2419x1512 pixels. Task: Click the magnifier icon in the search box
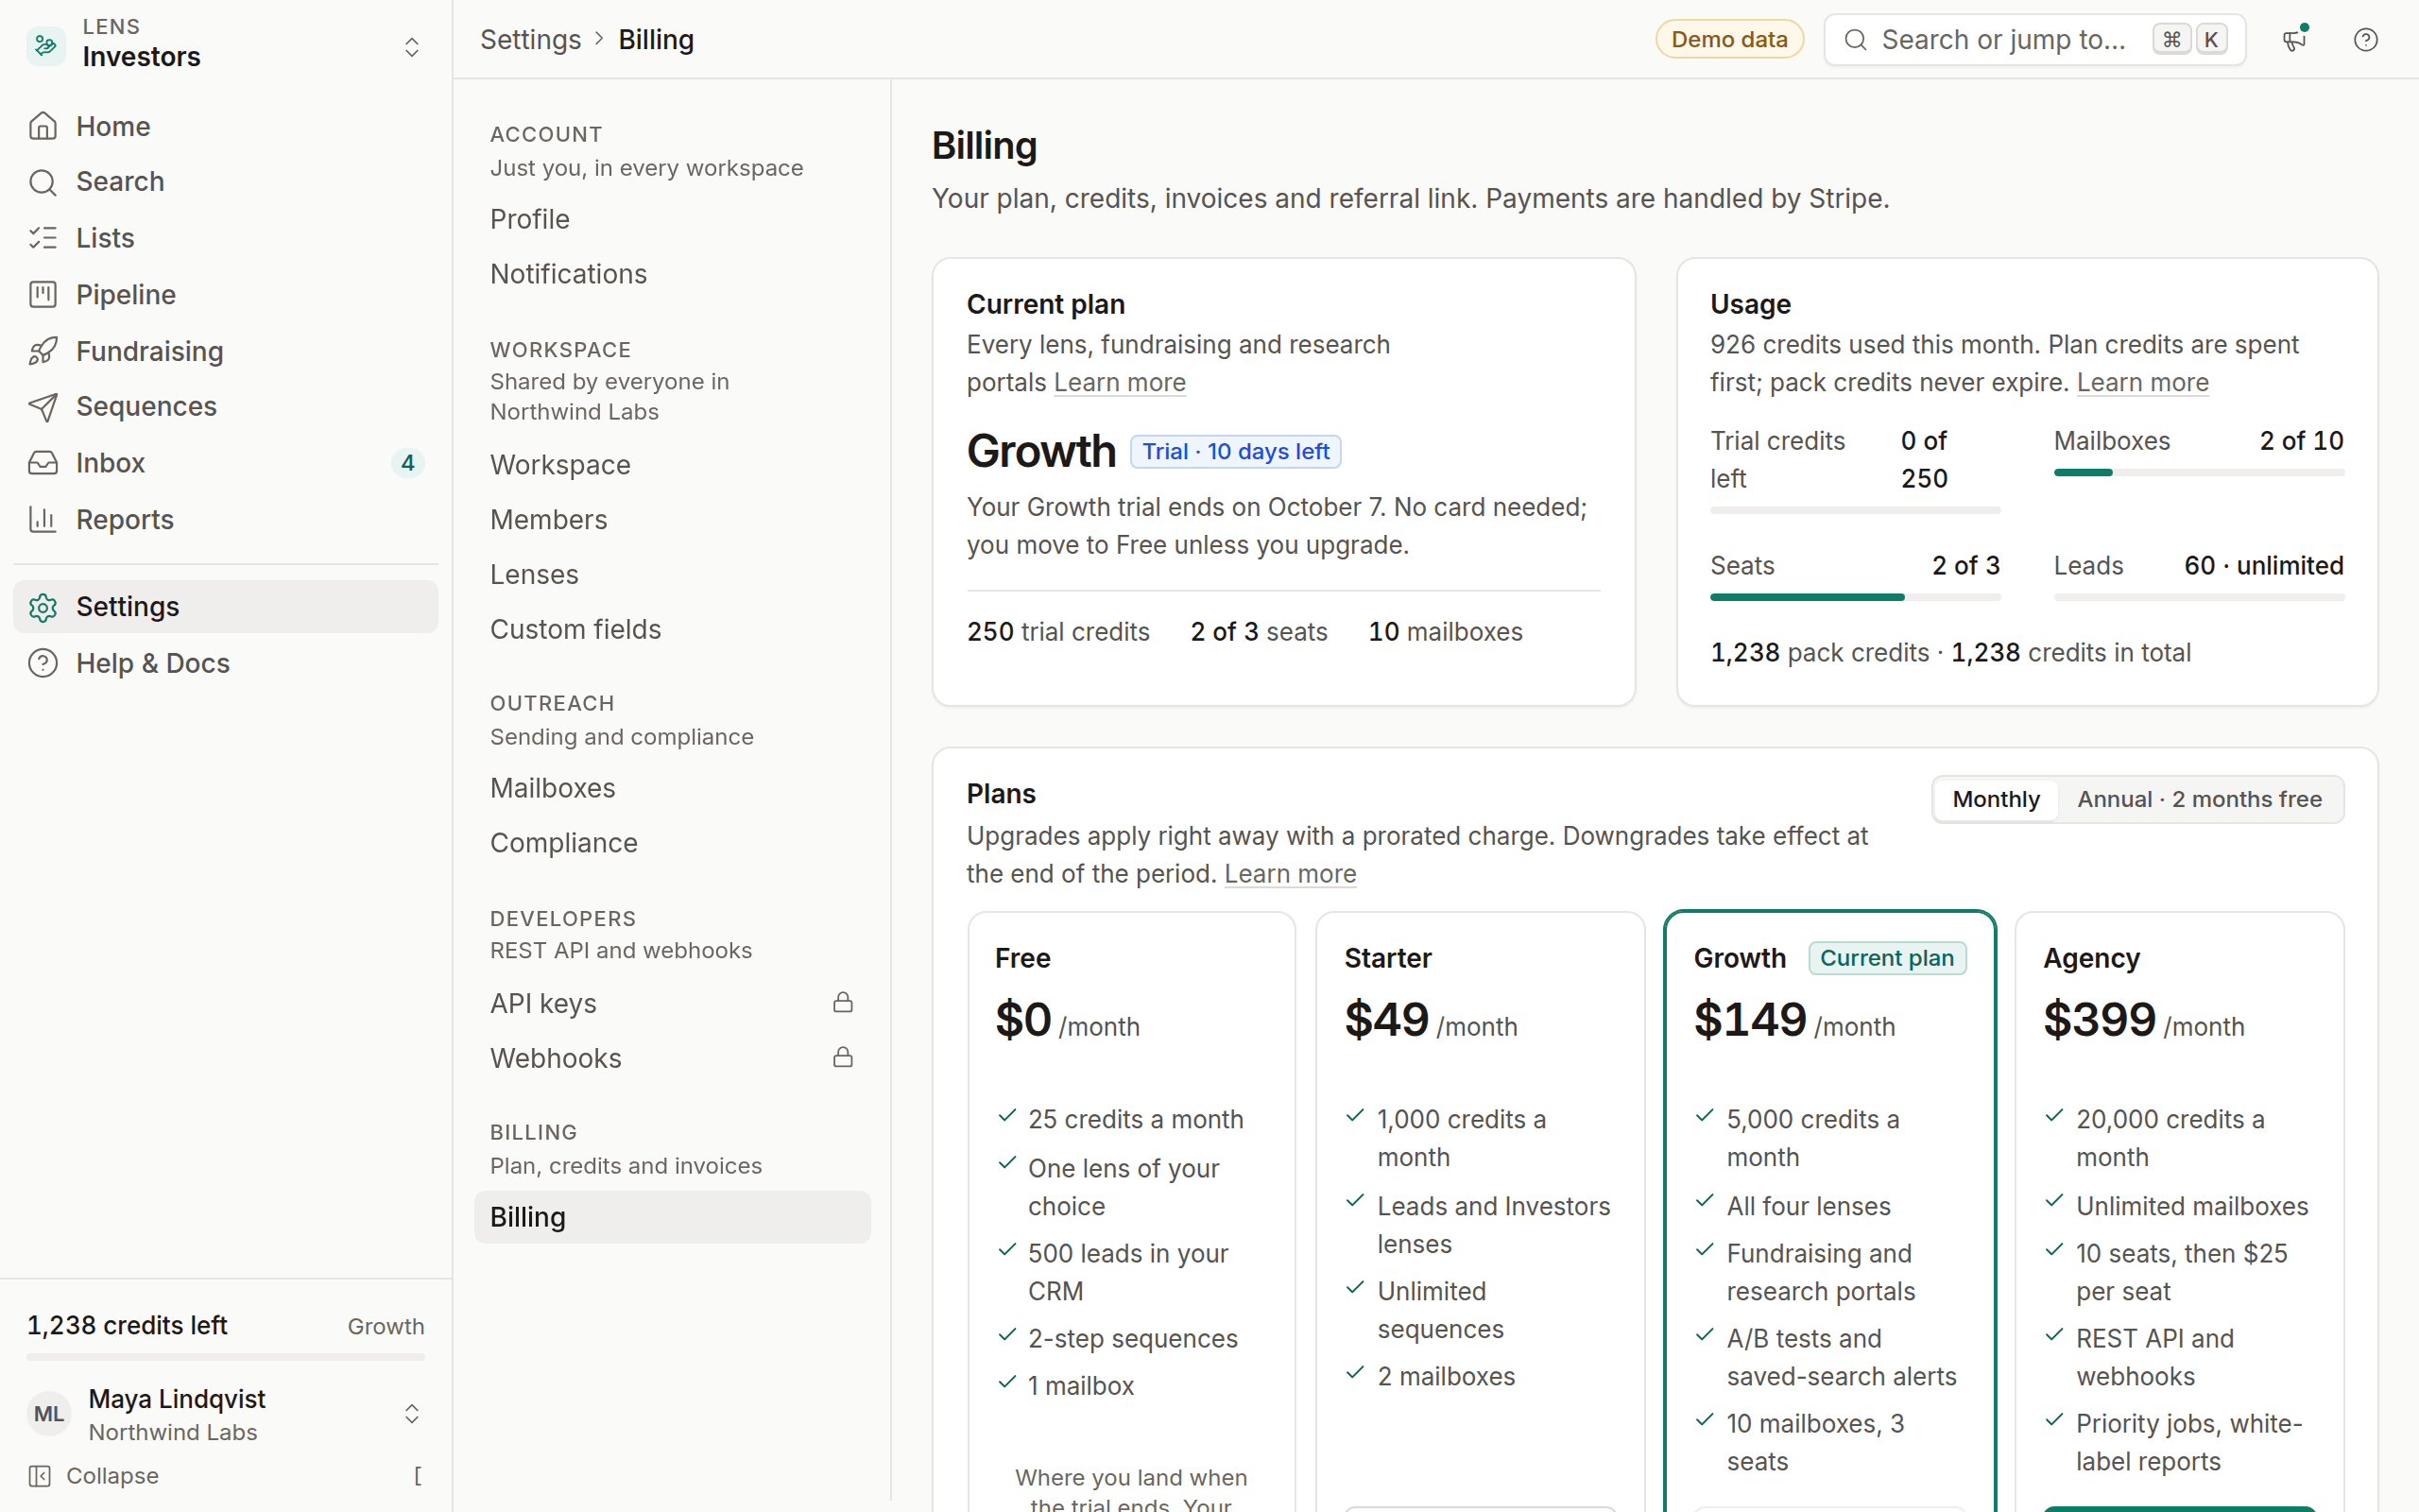tap(1855, 40)
